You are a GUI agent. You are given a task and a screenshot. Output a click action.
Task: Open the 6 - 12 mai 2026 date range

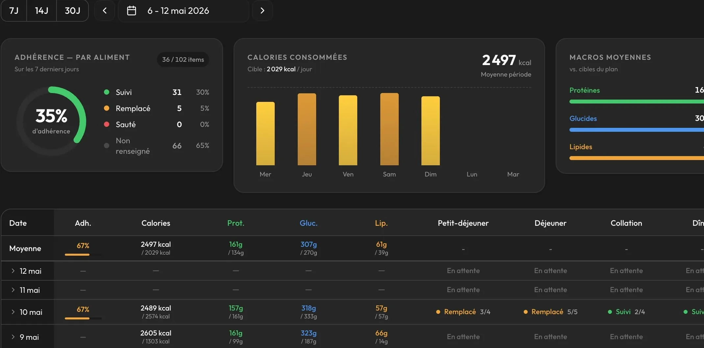click(183, 11)
